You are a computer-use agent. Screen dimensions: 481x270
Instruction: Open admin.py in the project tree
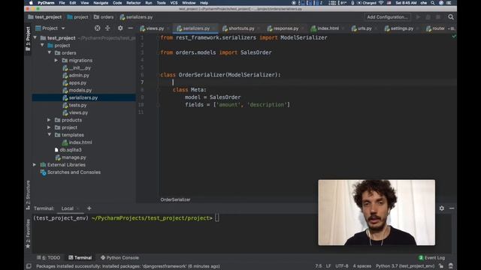pos(79,75)
